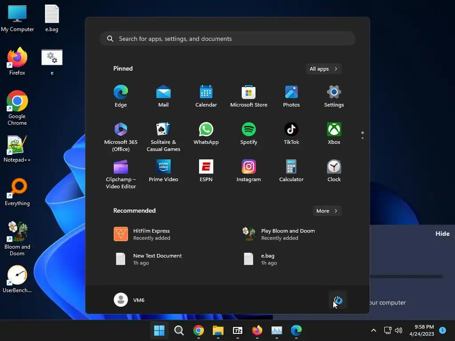Open the Calculator app

pos(291,171)
